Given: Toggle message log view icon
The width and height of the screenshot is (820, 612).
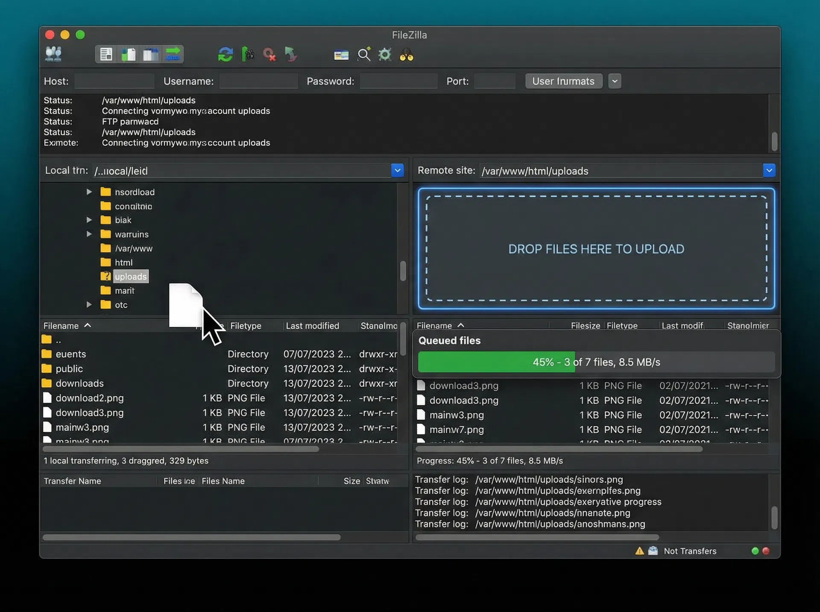Looking at the screenshot, I should [x=106, y=55].
